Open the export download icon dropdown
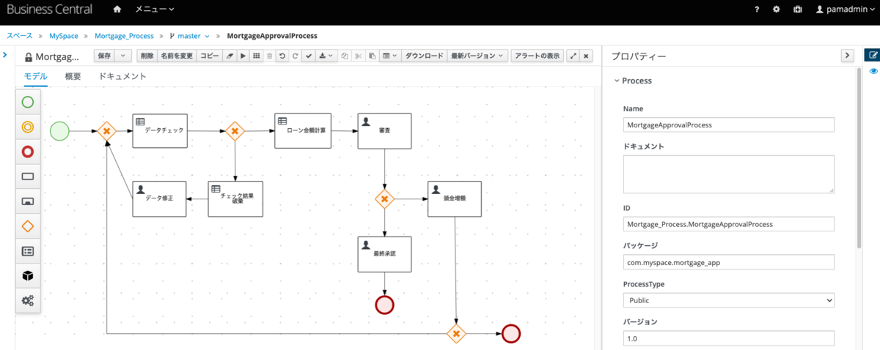The image size is (880, 350). pyautogui.click(x=326, y=56)
